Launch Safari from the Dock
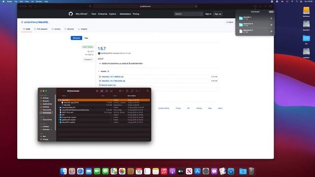This screenshot has width=315, height=177. click(x=80, y=171)
